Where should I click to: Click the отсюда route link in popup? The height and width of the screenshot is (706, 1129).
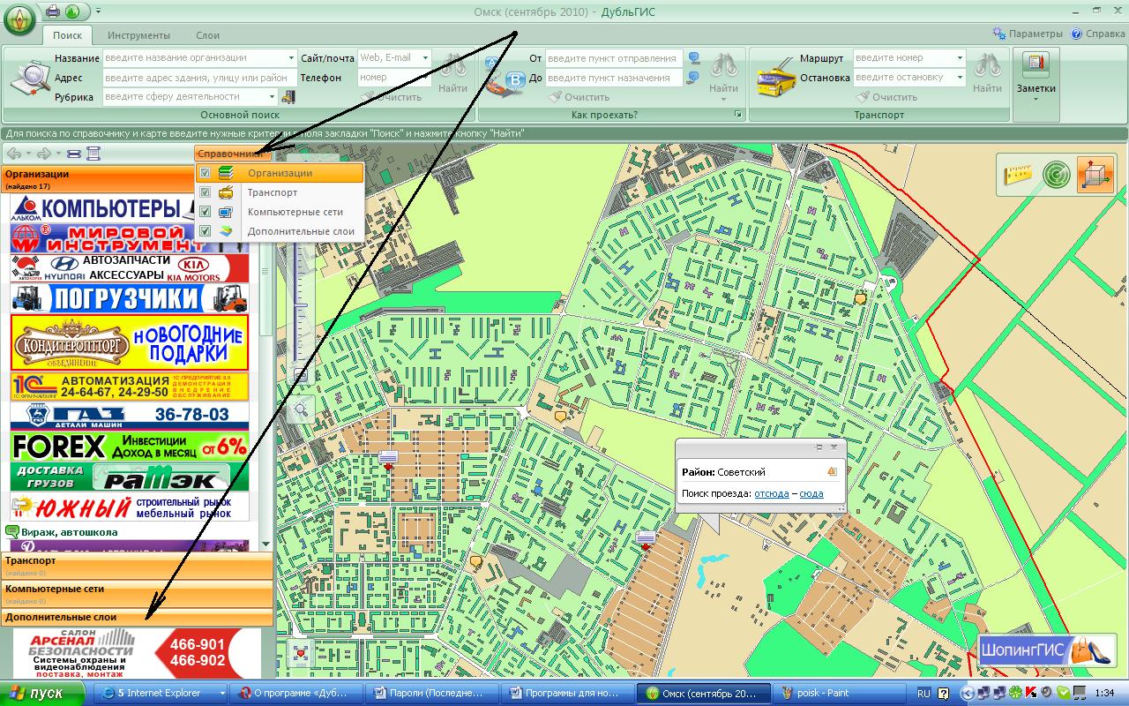pos(772,493)
